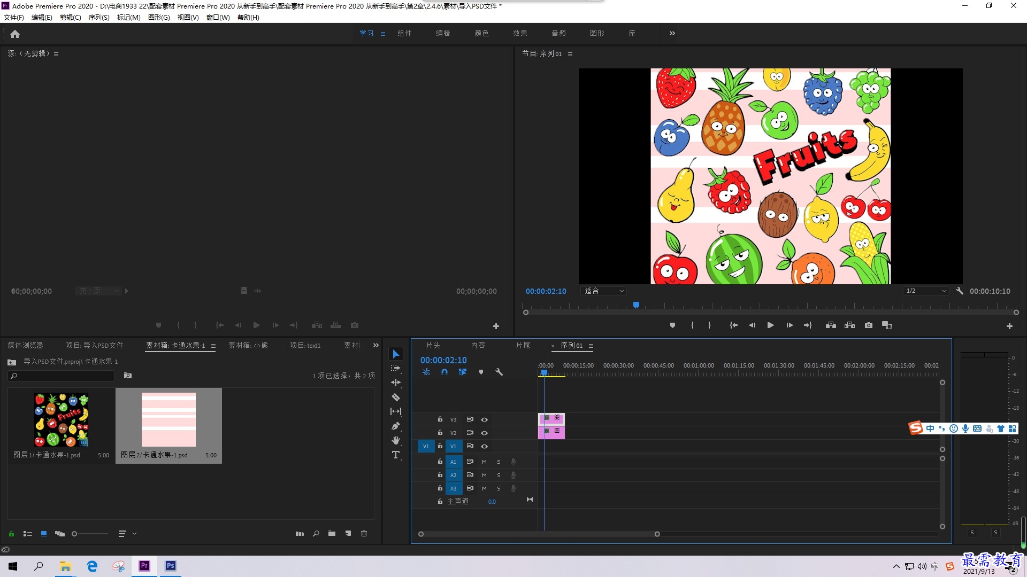The image size is (1027, 577).
Task: Click the New Item icon in project panel
Action: 348,534
